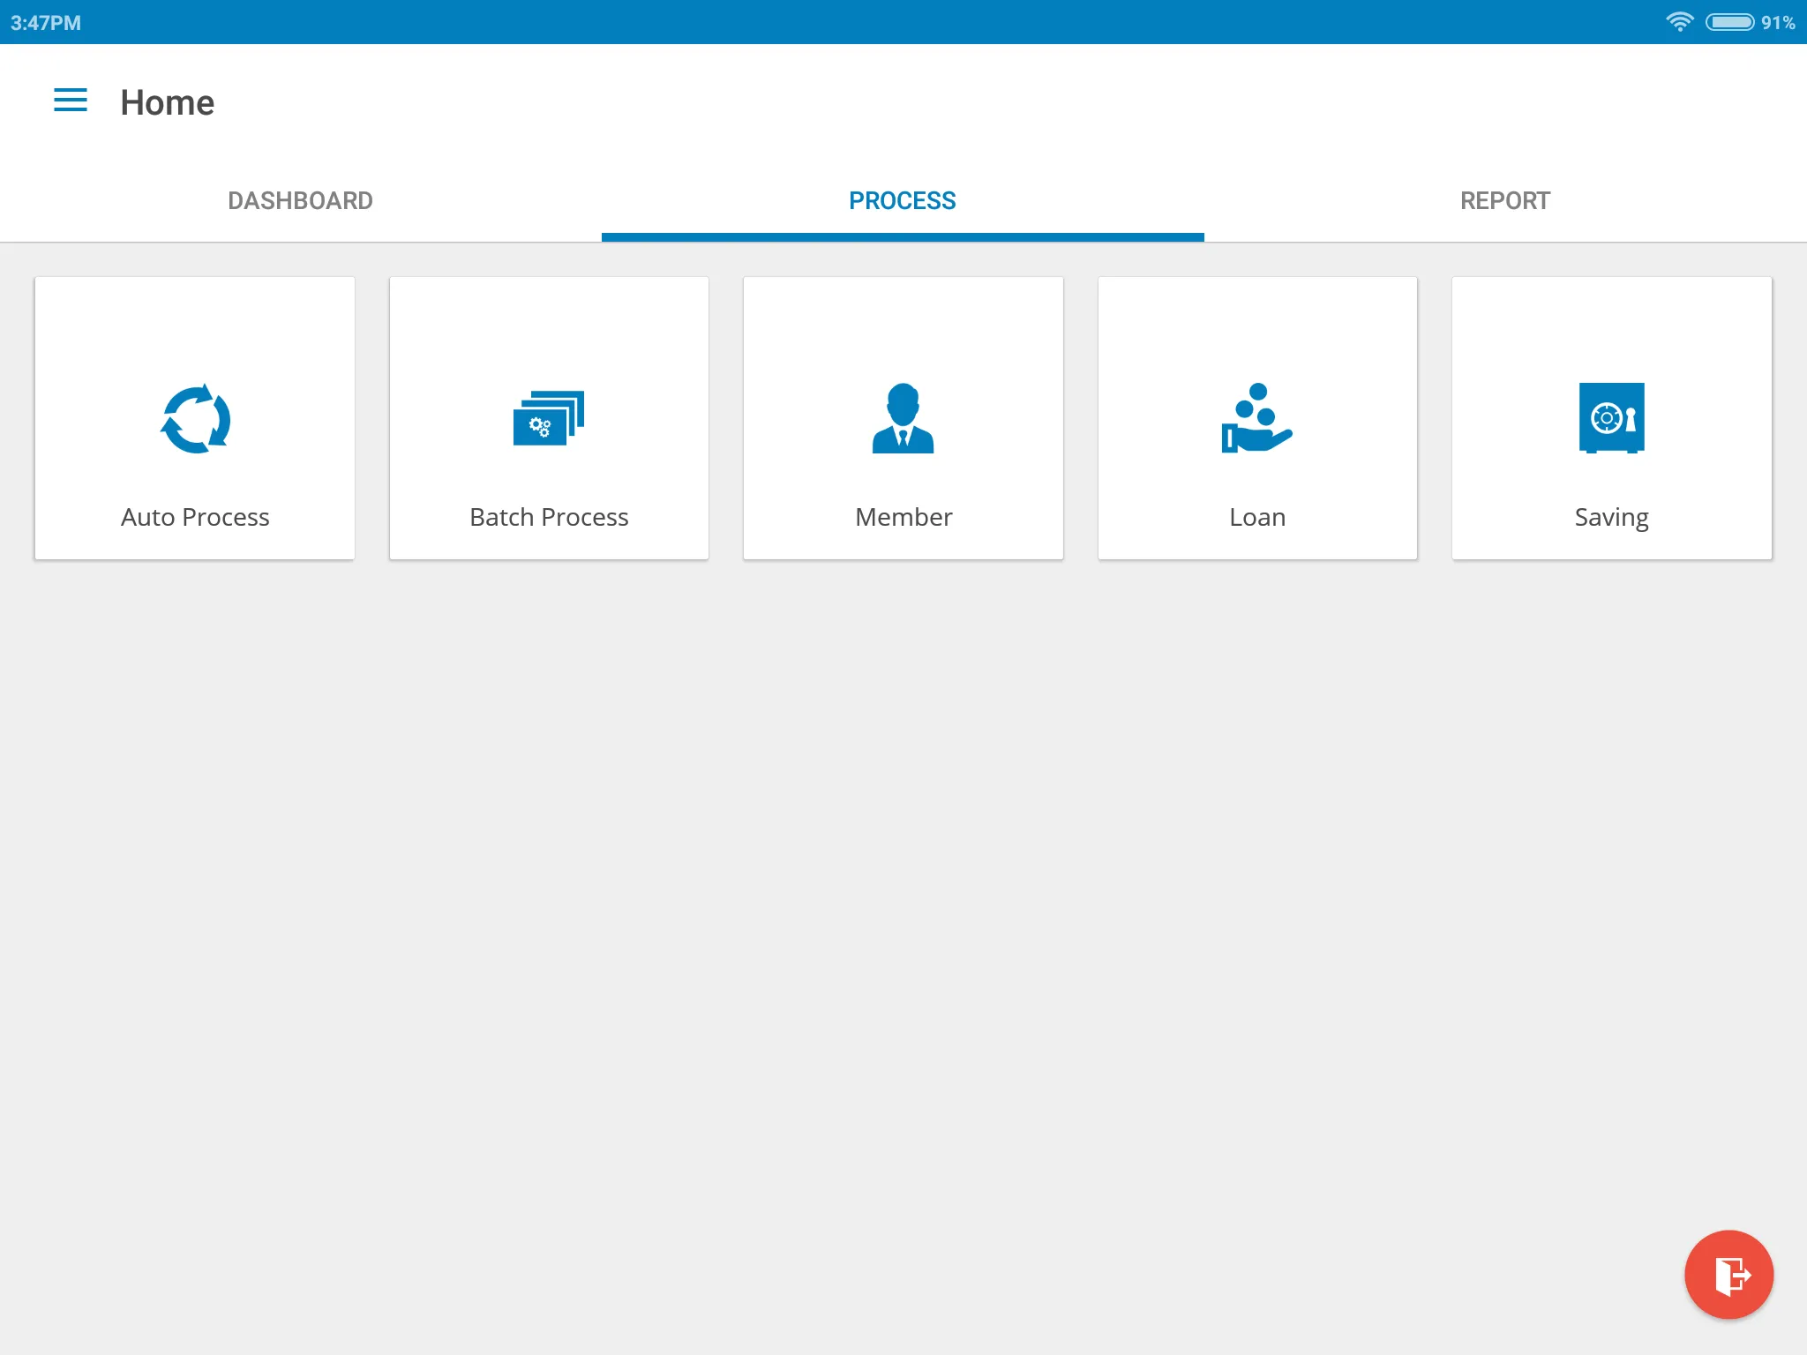Select the Process tab
This screenshot has width=1807, height=1355.
903,201
